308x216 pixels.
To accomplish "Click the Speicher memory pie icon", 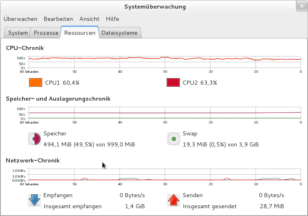I will tap(34, 139).
